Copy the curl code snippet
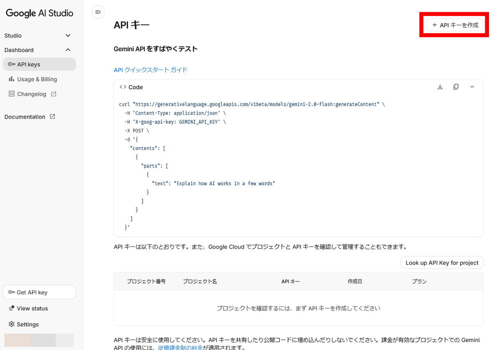The height and width of the screenshot is (350, 491). click(x=456, y=87)
